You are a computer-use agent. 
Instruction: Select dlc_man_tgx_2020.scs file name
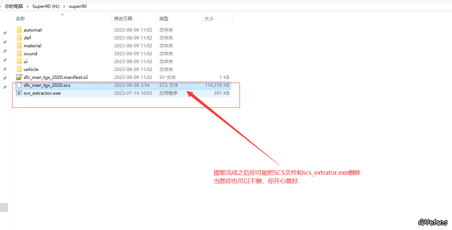47,85
